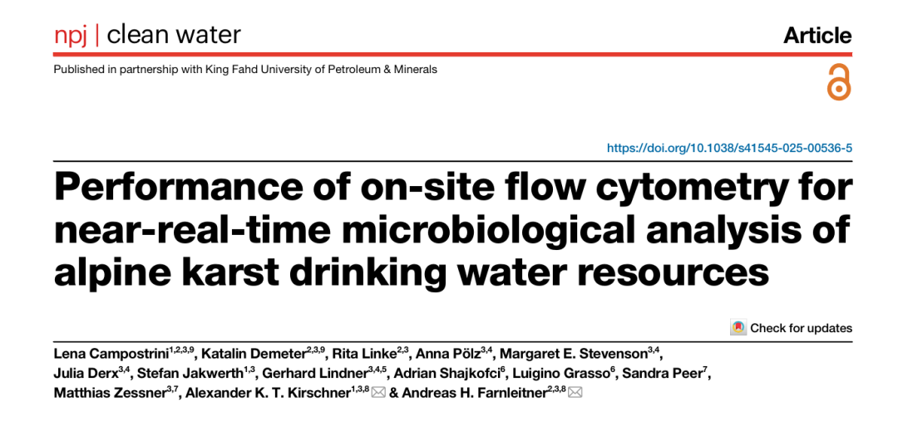Screen dimensions: 898x421
Task: Click envelope icon after Alexander K. T. Kirschner
Action: click(378, 393)
